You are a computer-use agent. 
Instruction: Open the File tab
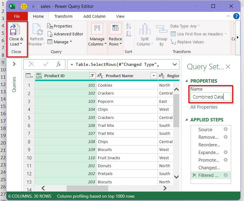click(17, 16)
